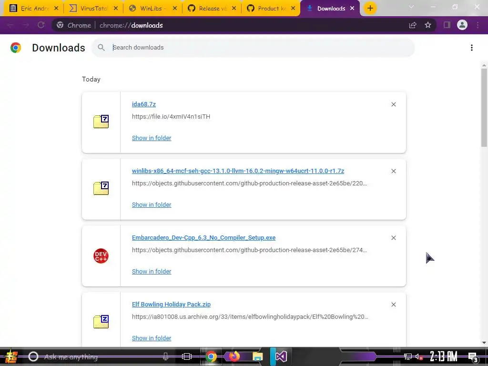488x366 pixels.
Task: Remove Elf Bowling Holiday Pack from list
Action: pos(393,305)
